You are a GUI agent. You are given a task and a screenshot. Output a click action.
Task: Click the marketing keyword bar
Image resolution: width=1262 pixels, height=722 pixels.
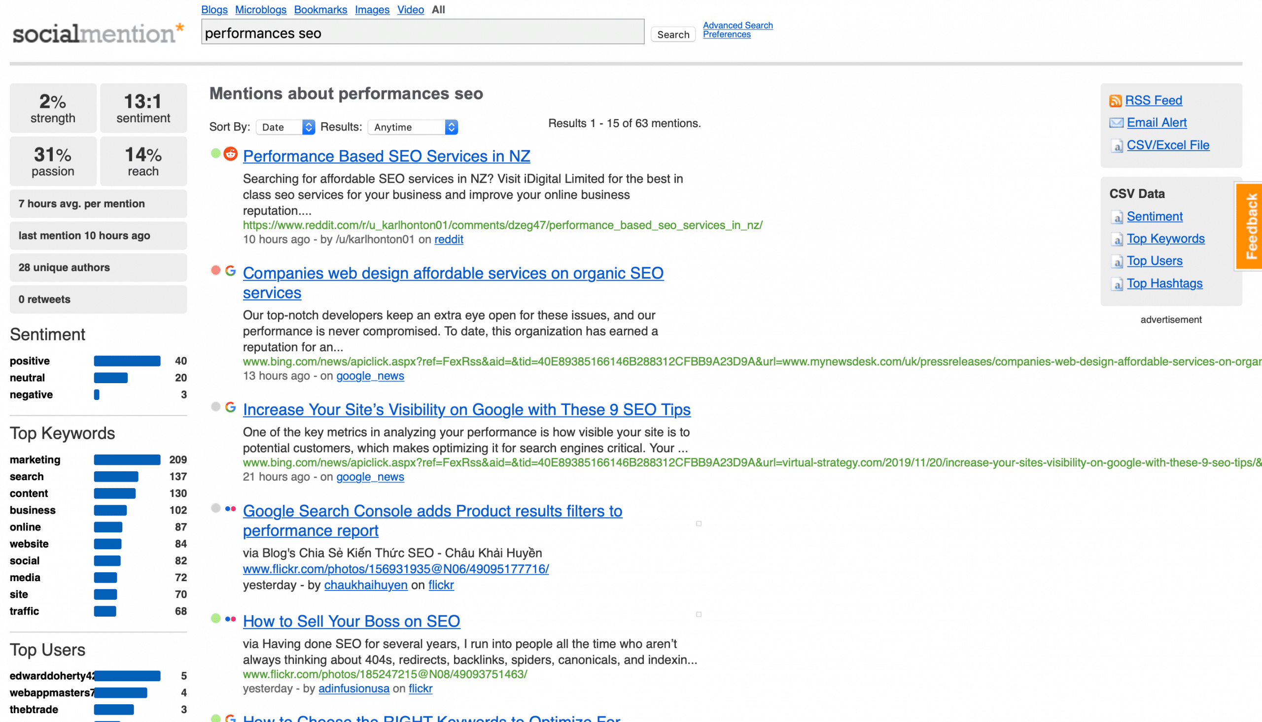[127, 459]
